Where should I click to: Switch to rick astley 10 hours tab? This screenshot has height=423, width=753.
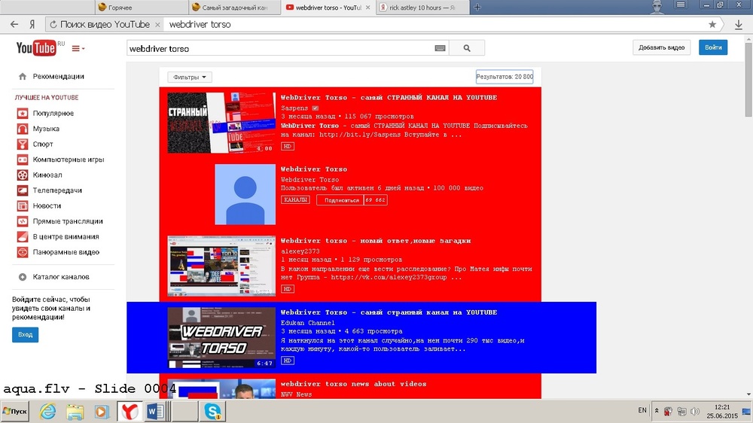click(x=422, y=8)
